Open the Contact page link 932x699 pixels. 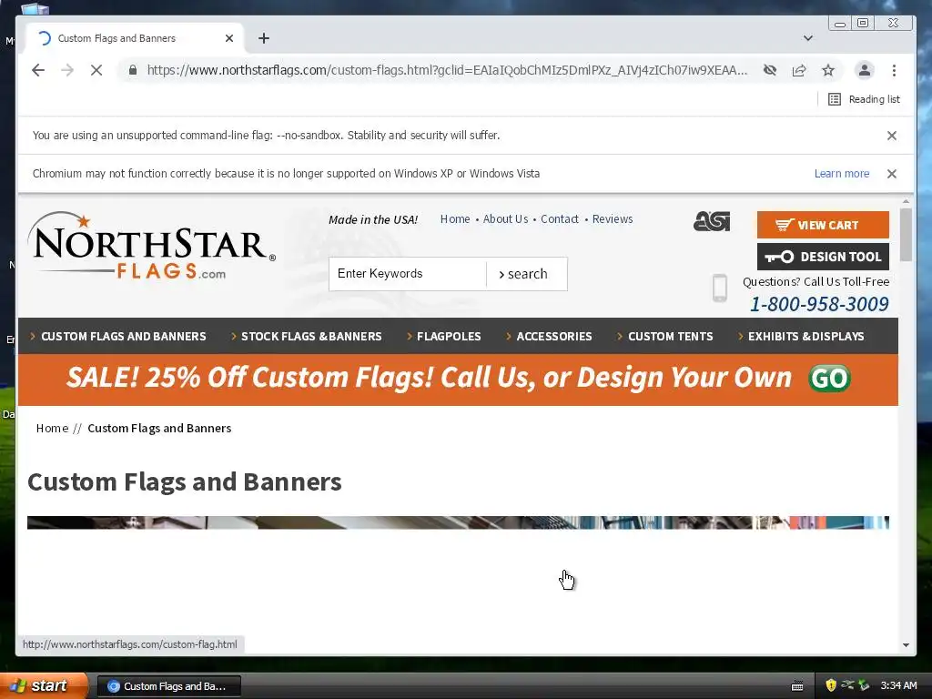point(560,218)
